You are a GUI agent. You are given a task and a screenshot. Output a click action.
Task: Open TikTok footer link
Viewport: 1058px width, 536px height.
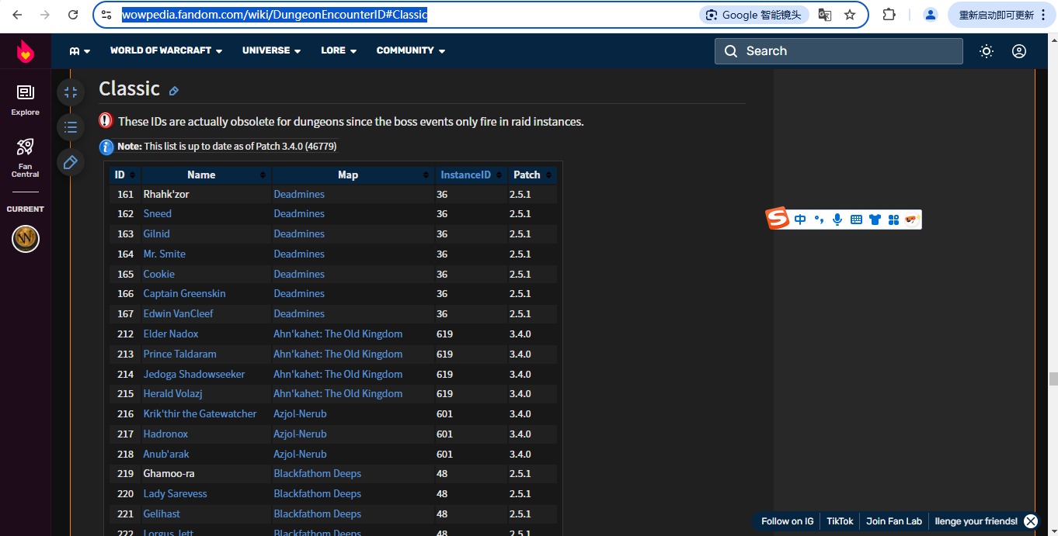click(x=840, y=521)
